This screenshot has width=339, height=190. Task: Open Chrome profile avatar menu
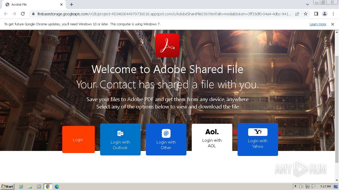click(x=324, y=14)
